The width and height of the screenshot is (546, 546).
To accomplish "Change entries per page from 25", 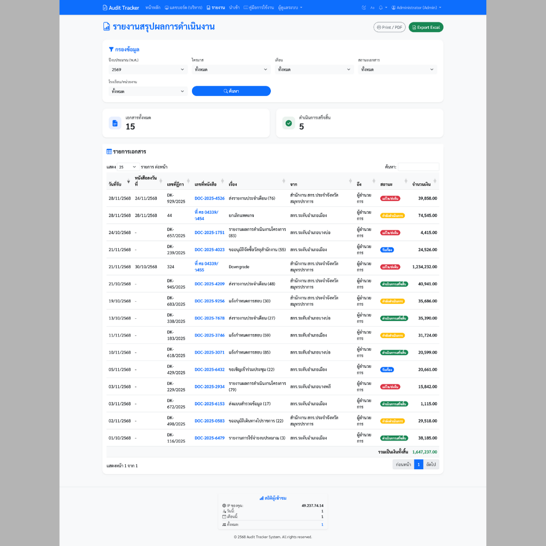I will pyautogui.click(x=129, y=167).
